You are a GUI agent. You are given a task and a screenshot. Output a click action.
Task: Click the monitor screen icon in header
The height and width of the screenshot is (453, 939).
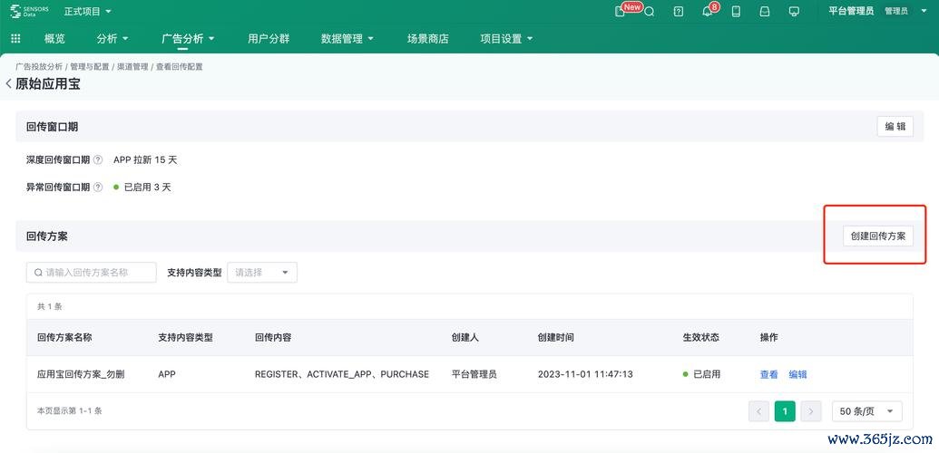[794, 12]
